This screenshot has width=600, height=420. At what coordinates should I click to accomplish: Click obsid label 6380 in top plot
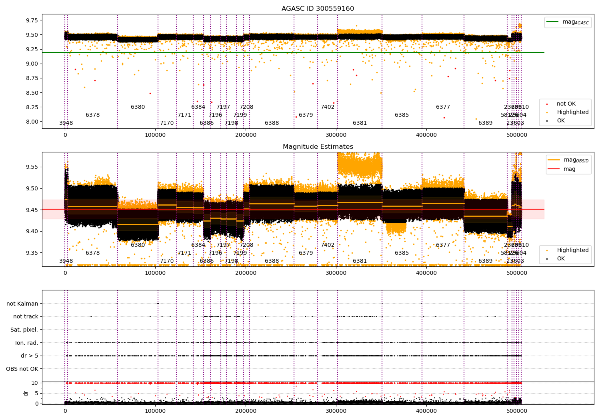click(x=138, y=107)
